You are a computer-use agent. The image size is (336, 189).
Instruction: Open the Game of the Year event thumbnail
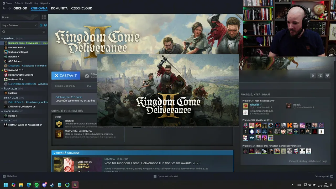[x=78, y=165]
